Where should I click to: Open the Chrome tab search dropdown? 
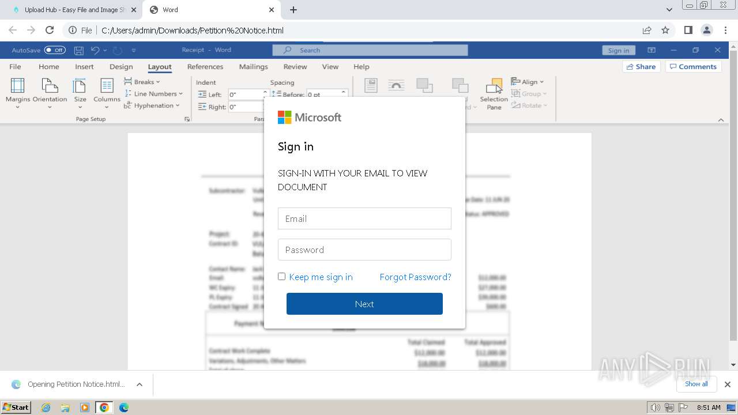tap(669, 10)
